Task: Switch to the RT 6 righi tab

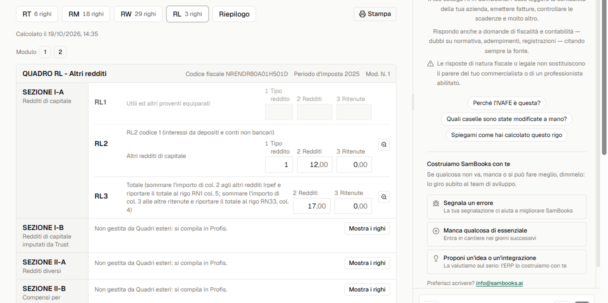Action: 37,14
